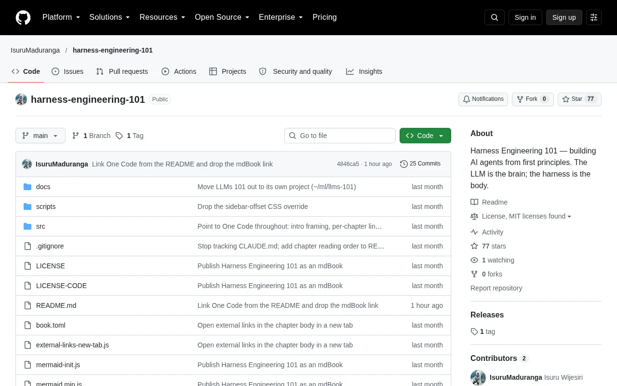Open the green Code dropdown button
Viewport: 617px width, 386px height.
click(425, 136)
